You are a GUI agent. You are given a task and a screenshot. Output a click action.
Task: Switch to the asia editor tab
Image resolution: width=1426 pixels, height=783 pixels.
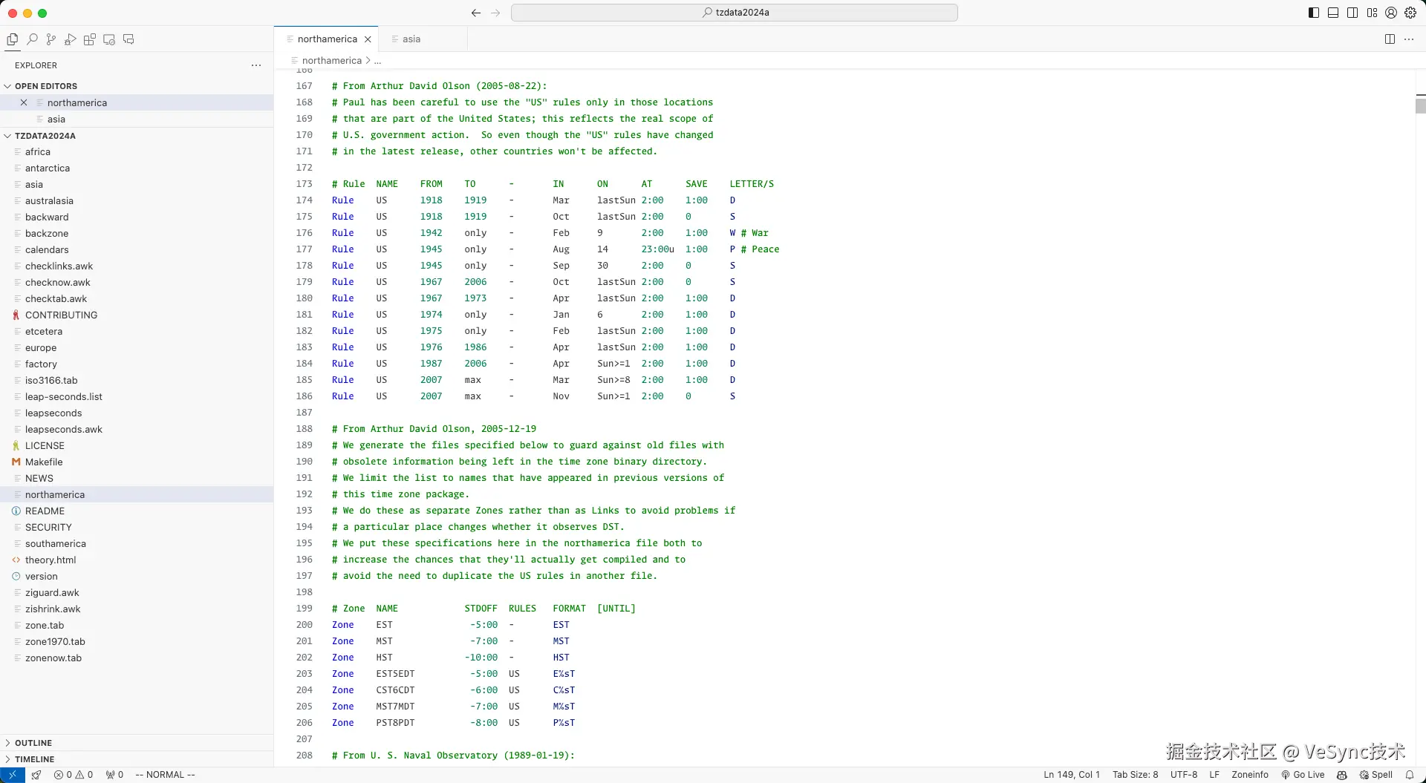pyautogui.click(x=411, y=39)
